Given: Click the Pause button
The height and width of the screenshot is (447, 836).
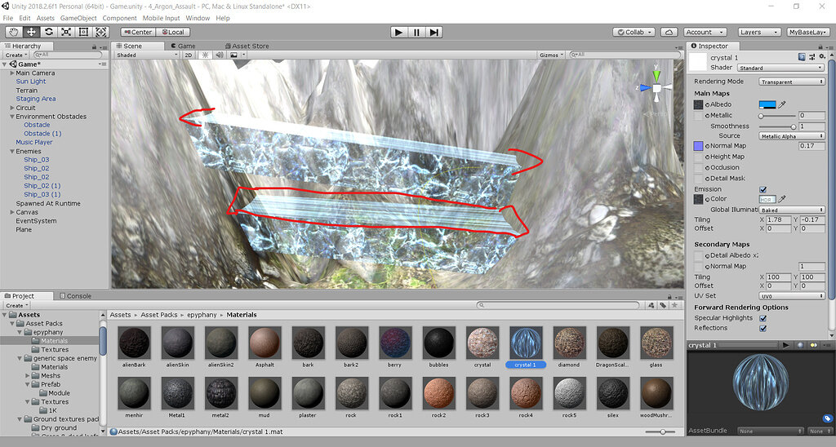Looking at the screenshot, I should tap(416, 33).
